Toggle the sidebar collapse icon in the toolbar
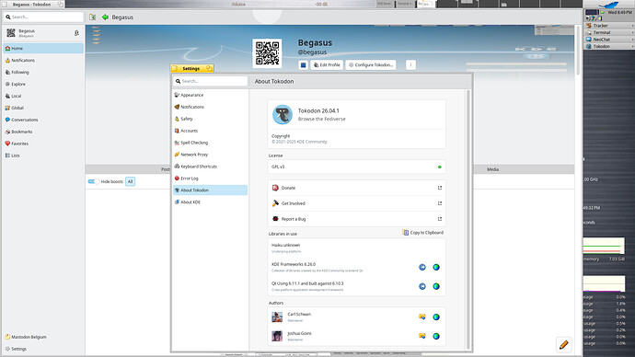This screenshot has height=357, width=635. click(92, 17)
